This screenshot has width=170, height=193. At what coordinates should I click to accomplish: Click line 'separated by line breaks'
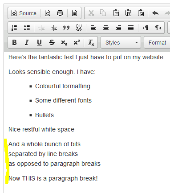[43, 154]
